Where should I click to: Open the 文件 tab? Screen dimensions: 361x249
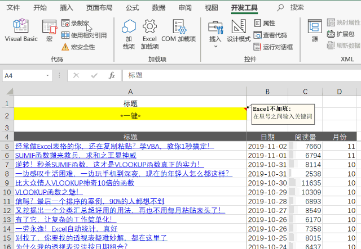coord(13,7)
